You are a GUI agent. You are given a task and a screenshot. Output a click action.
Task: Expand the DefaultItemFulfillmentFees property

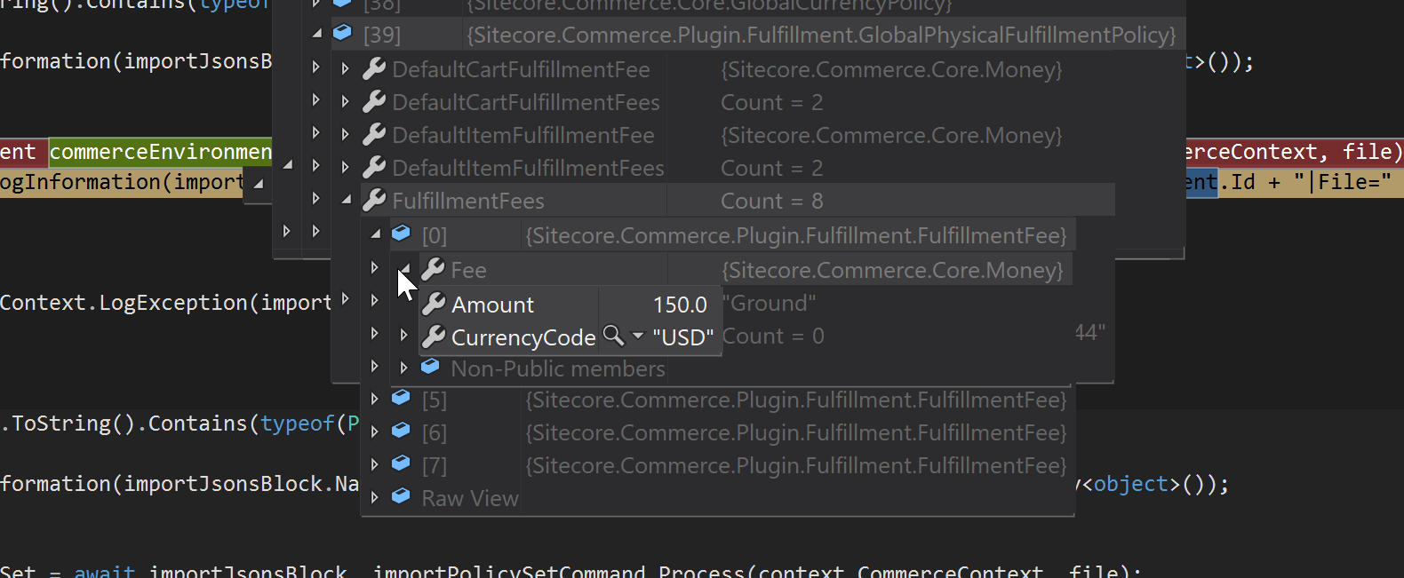346,167
